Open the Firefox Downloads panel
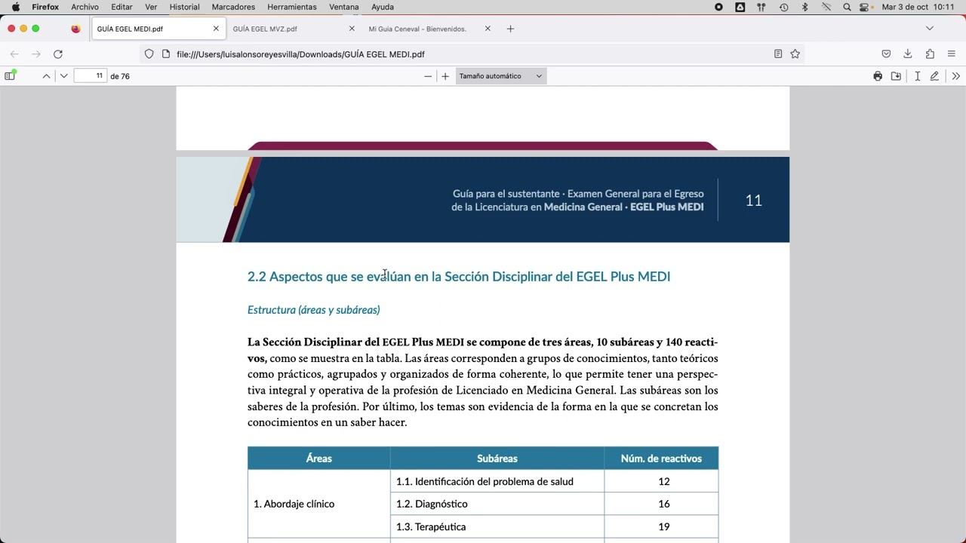This screenshot has height=543, width=966. [x=908, y=54]
